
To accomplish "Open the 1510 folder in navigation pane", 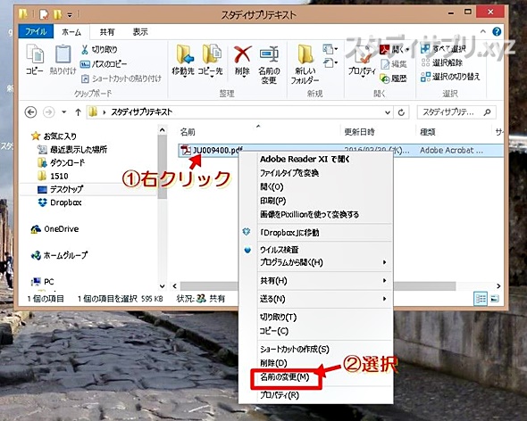I will 53,176.
